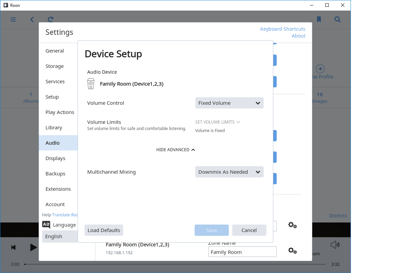Click the playback seek bar
The width and height of the screenshot is (394, 273).
tap(175, 264)
